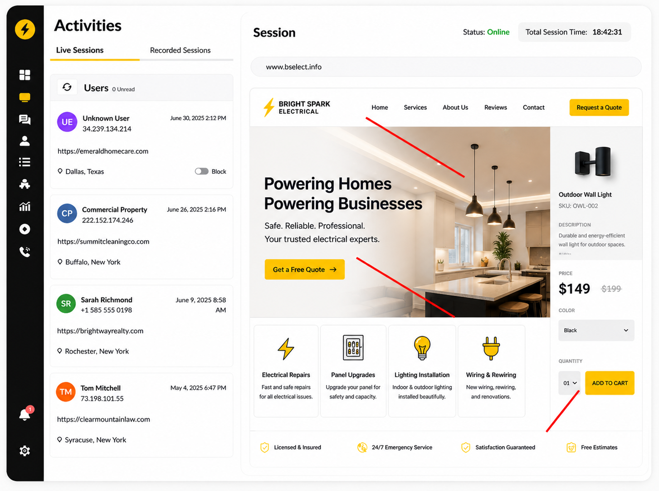Click the SR avatar of Sarah Richmond
Screen dimensions: 659x491
pyautogui.click(x=66, y=304)
